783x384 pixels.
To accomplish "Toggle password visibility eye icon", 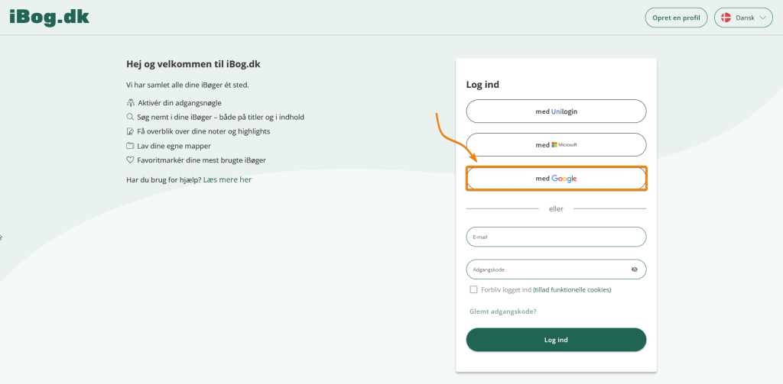I will (634, 269).
